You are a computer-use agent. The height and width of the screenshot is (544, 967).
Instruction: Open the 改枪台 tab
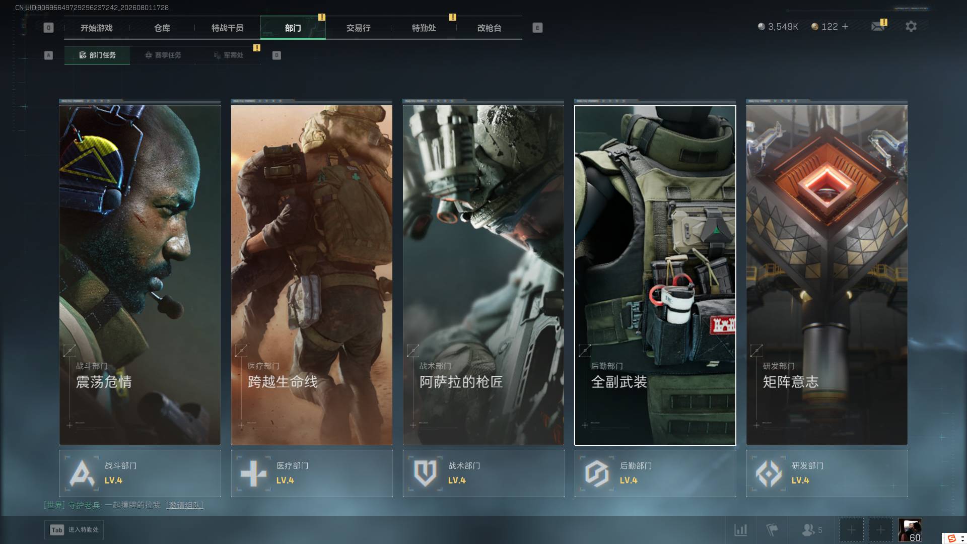click(490, 28)
